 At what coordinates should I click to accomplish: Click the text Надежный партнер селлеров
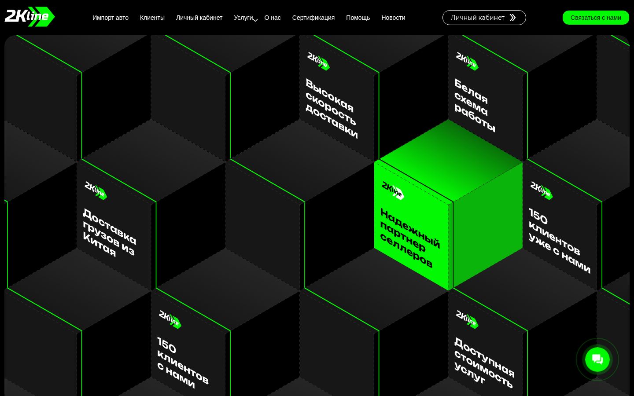pyautogui.click(x=409, y=238)
